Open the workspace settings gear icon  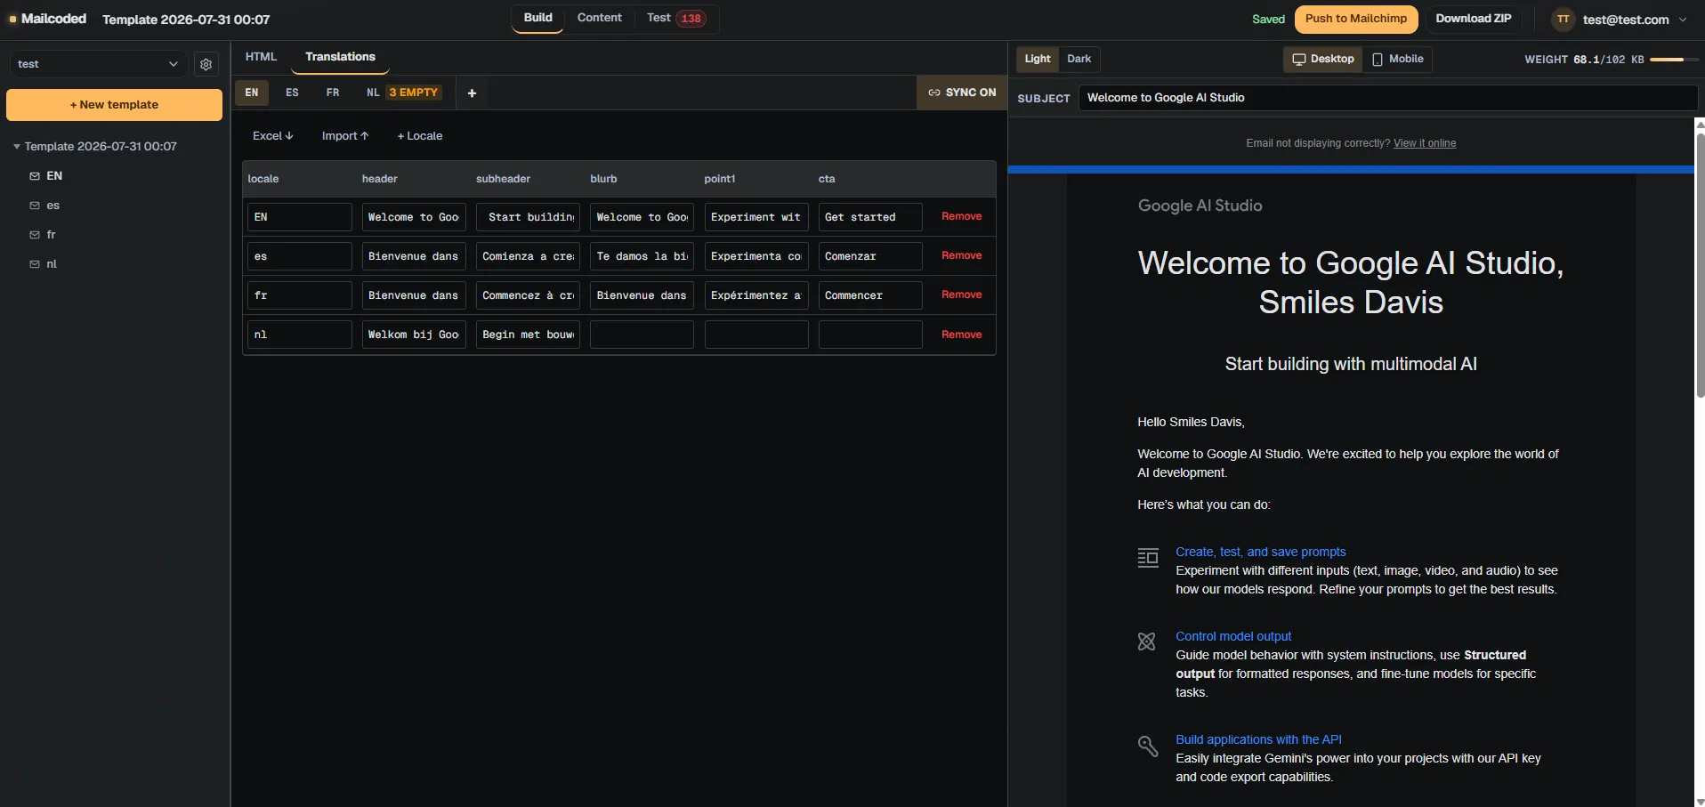[x=206, y=64]
